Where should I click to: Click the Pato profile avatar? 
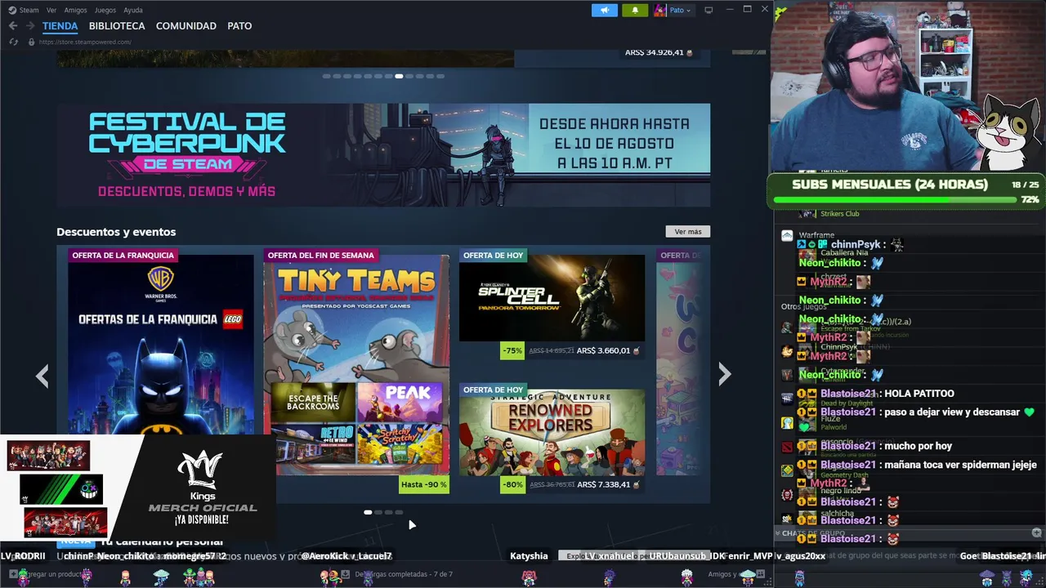tap(660, 10)
